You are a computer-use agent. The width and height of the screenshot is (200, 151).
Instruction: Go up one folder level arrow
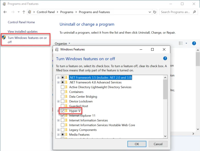click(x=24, y=12)
